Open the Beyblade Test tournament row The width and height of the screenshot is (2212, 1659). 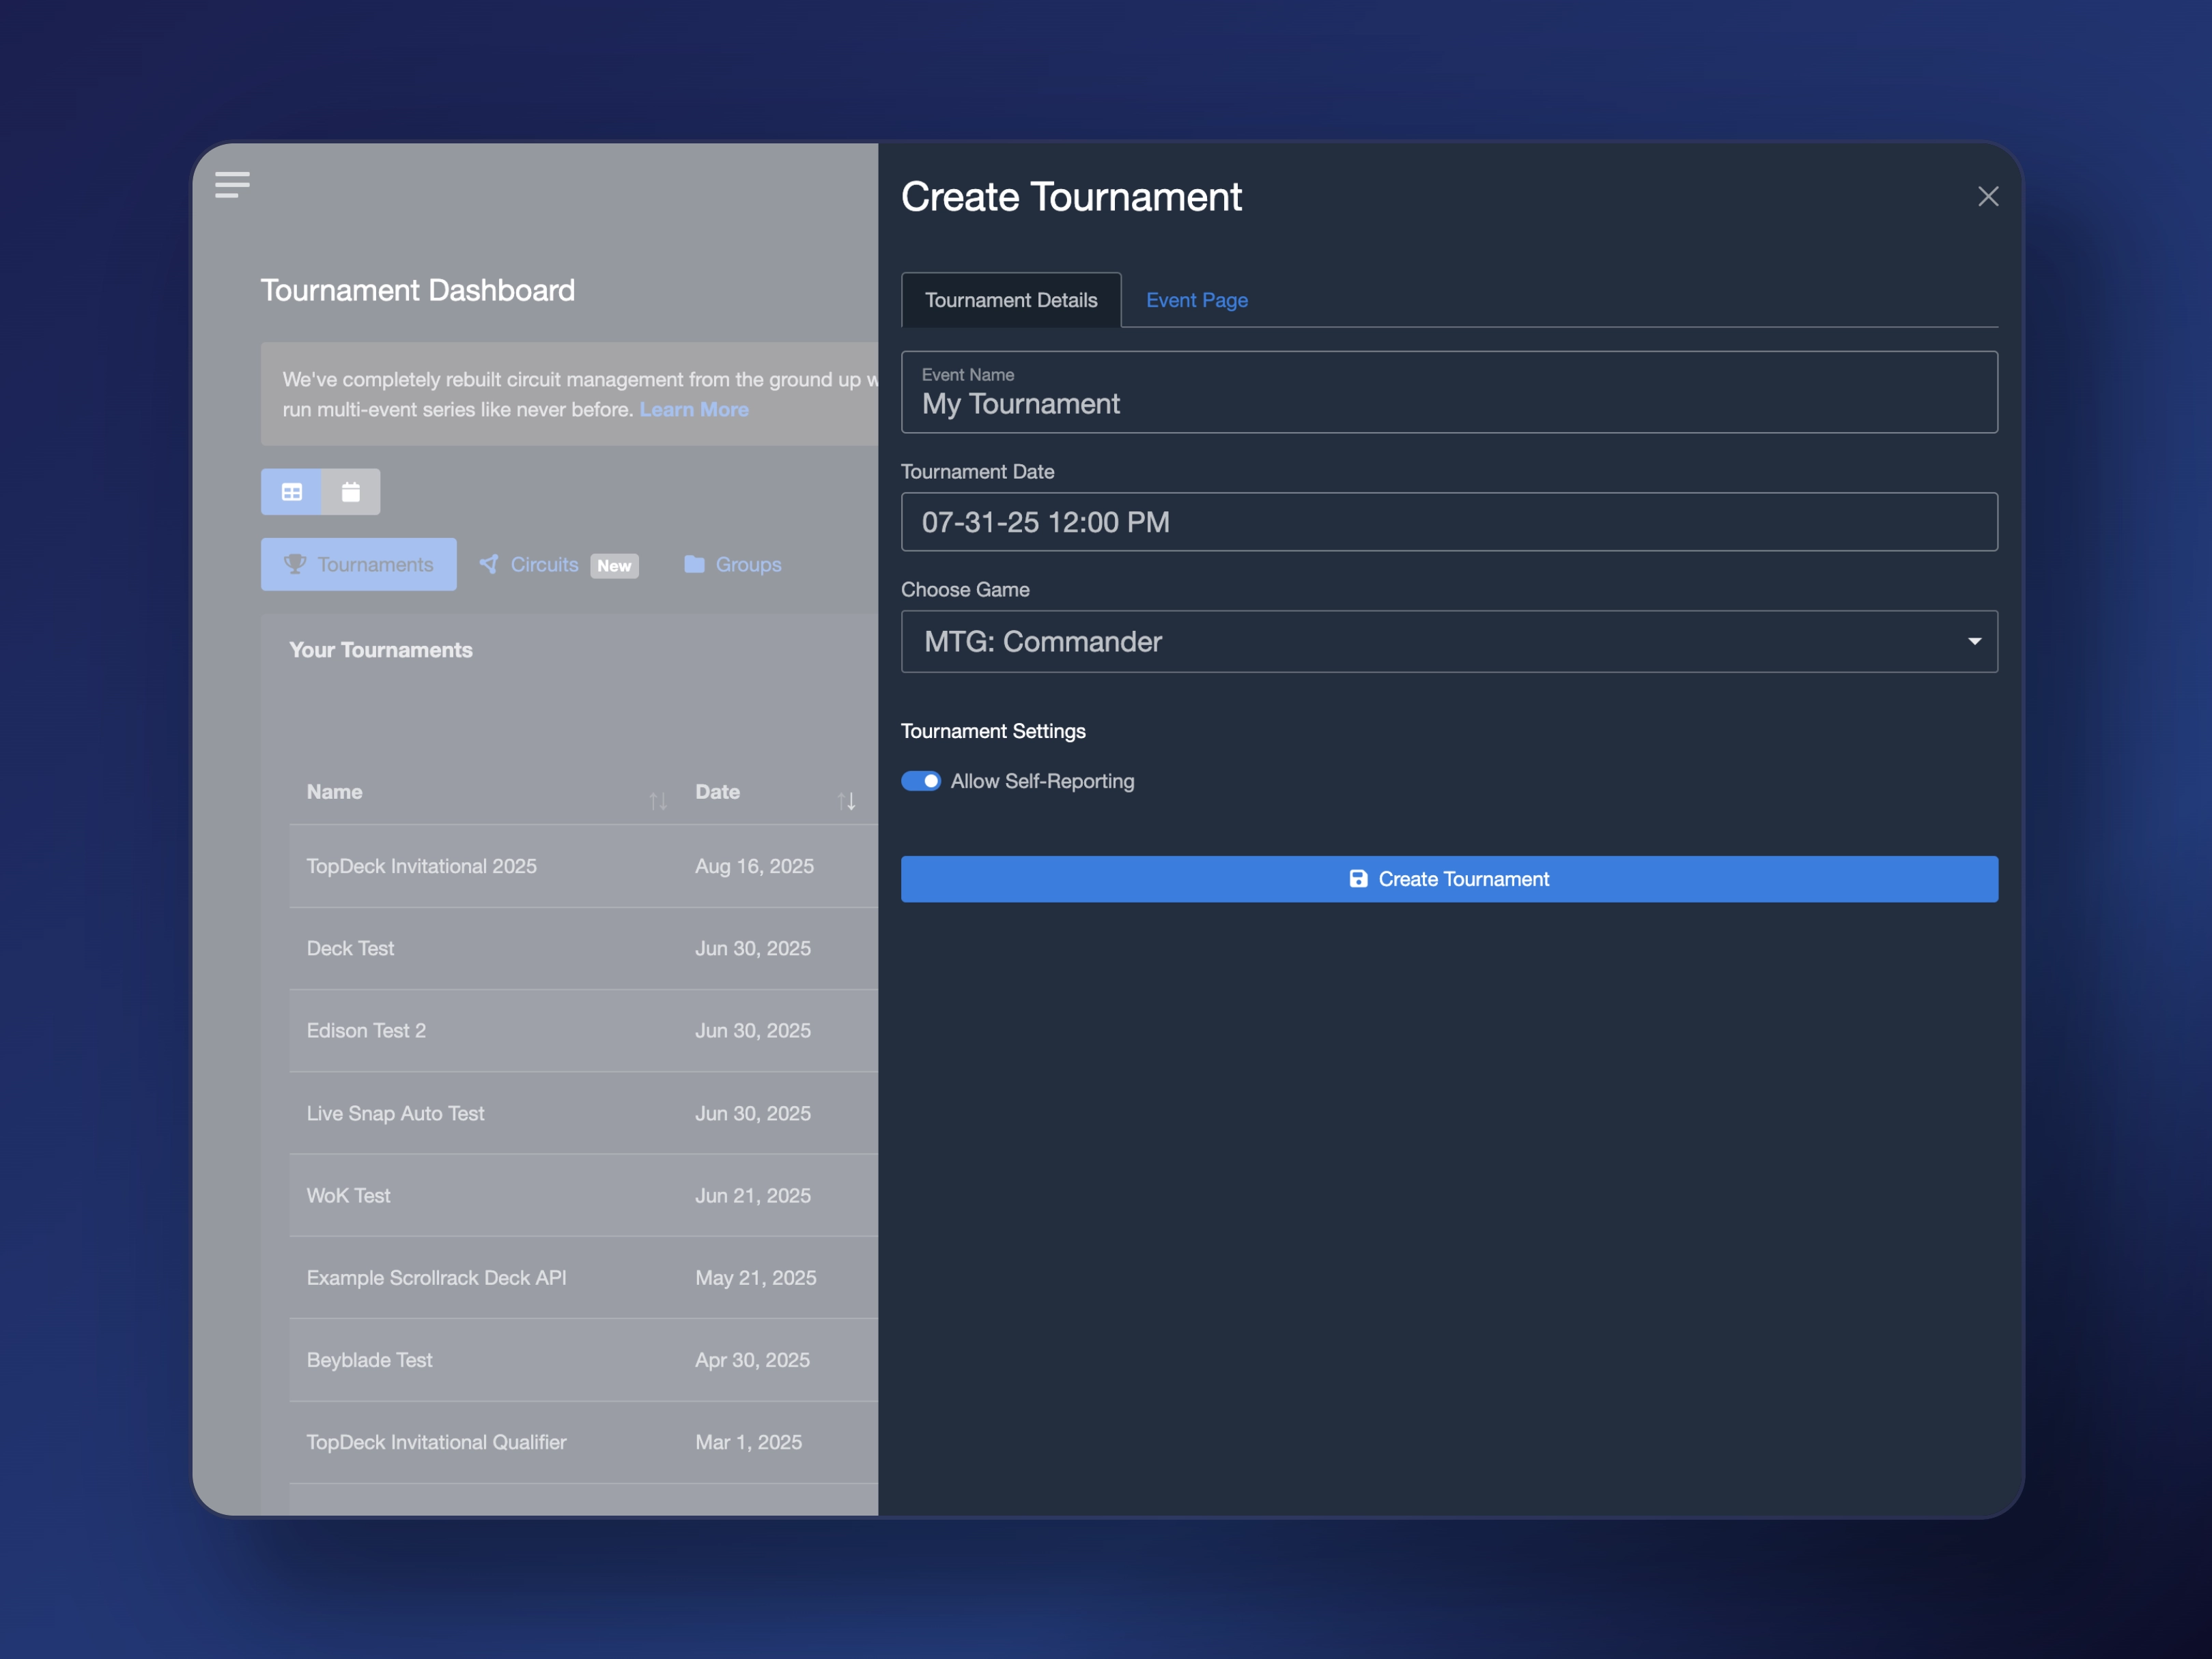point(369,1360)
